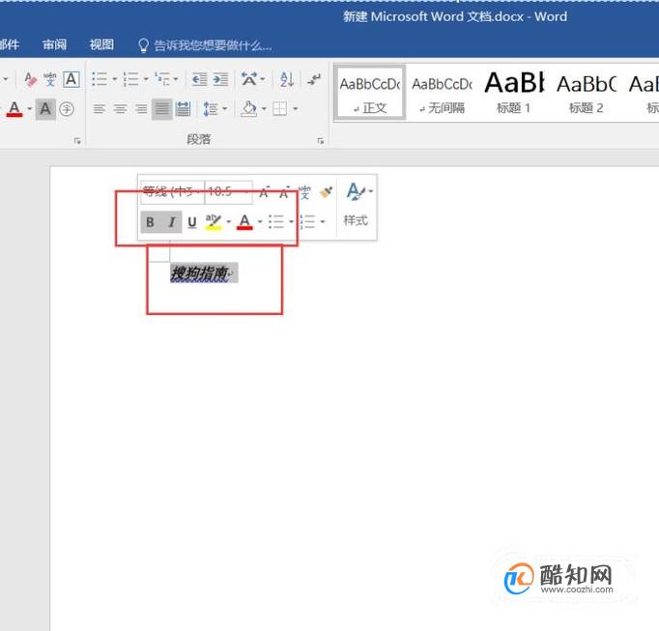Shrink font in mini toolbar
The width and height of the screenshot is (659, 631).
(284, 192)
